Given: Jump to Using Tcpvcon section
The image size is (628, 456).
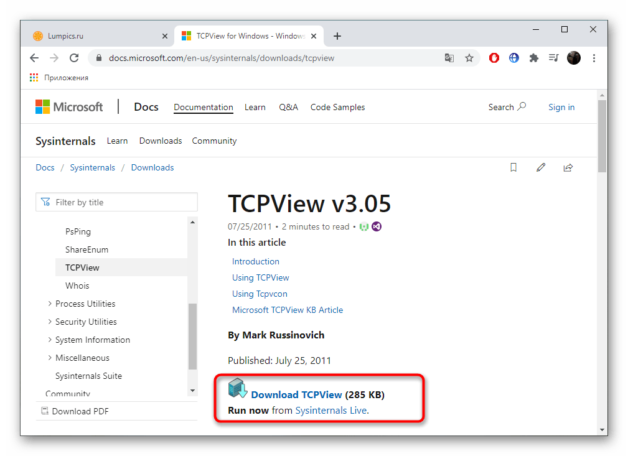Looking at the screenshot, I should click(x=260, y=294).
